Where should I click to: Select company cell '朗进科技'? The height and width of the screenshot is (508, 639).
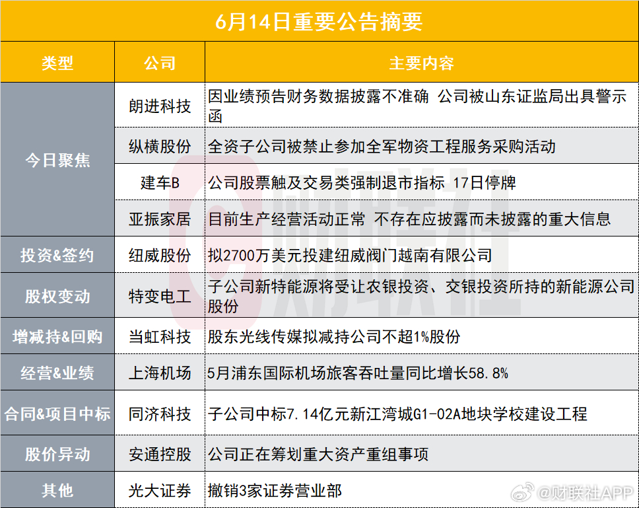pos(160,106)
